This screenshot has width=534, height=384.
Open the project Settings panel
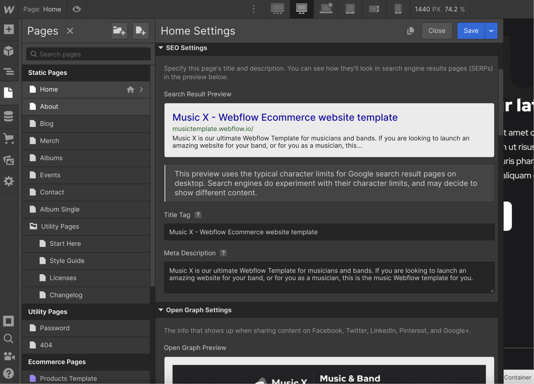pyautogui.click(x=8, y=181)
